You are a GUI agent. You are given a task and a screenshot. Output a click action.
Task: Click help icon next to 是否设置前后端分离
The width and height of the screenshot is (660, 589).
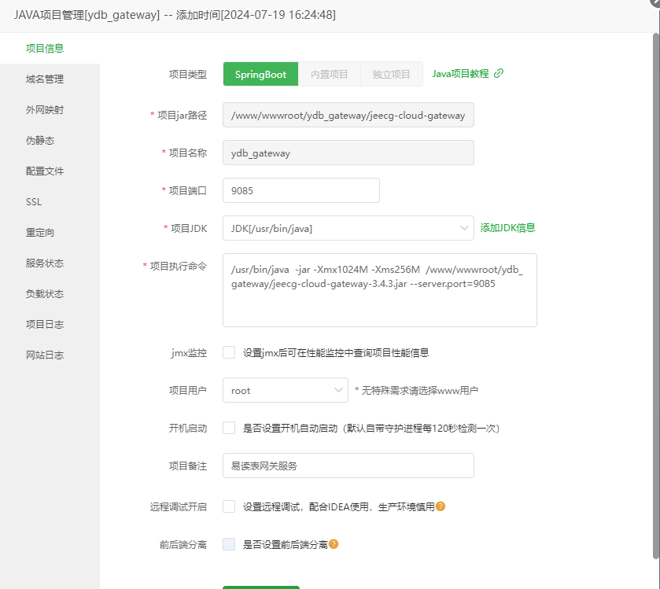click(334, 544)
